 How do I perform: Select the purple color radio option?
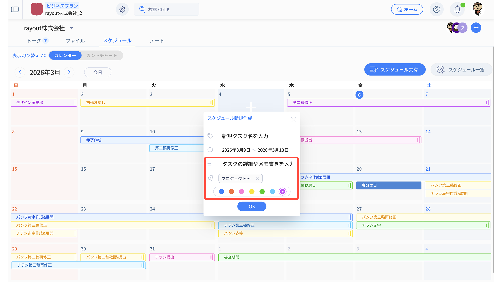(282, 192)
